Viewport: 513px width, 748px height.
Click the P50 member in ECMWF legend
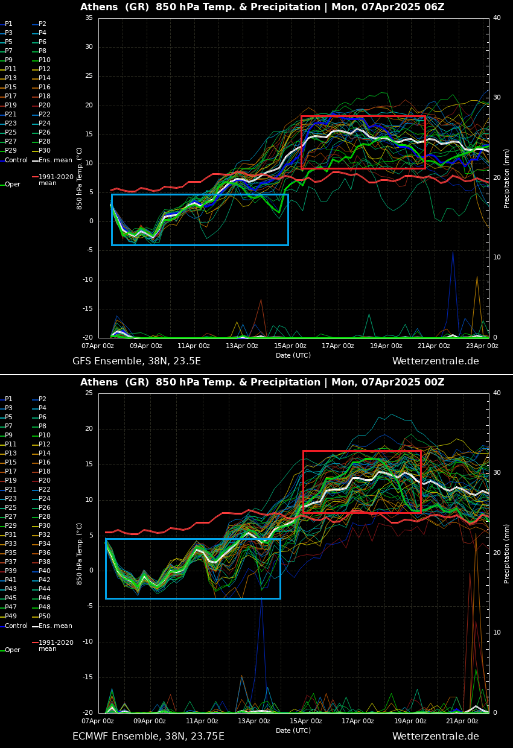tap(44, 616)
